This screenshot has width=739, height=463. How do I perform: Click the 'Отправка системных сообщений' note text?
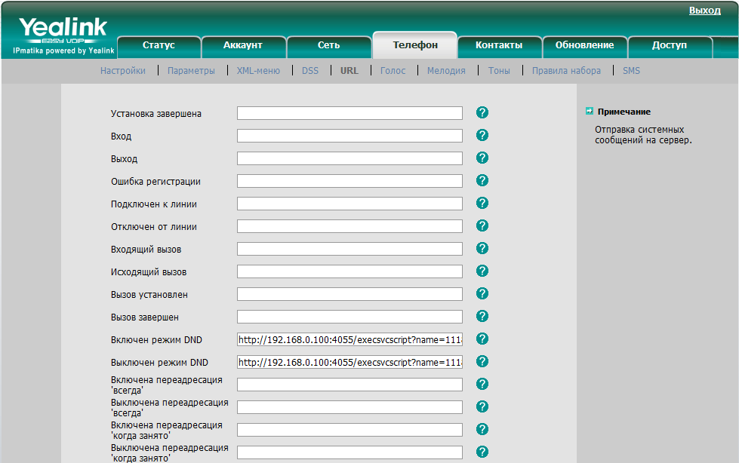point(643,135)
